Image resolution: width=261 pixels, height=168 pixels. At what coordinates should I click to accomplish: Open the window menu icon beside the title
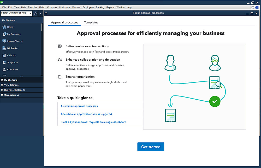(x=46, y=13)
